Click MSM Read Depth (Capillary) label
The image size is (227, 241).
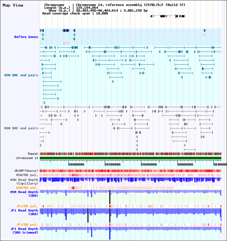[24, 181]
